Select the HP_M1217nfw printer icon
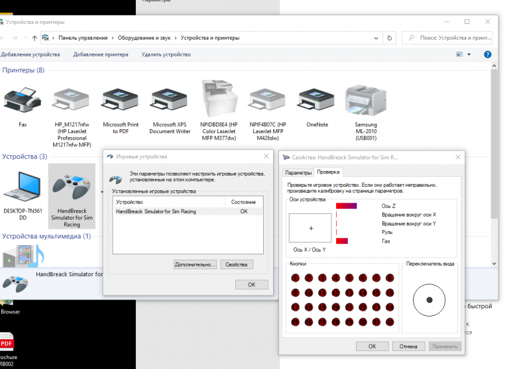517x369 pixels. tap(71, 100)
